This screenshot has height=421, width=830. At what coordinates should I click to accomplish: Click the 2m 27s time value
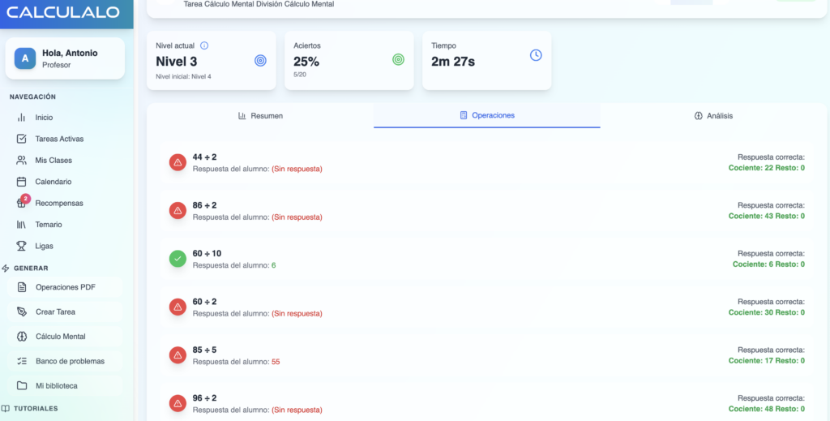point(453,62)
